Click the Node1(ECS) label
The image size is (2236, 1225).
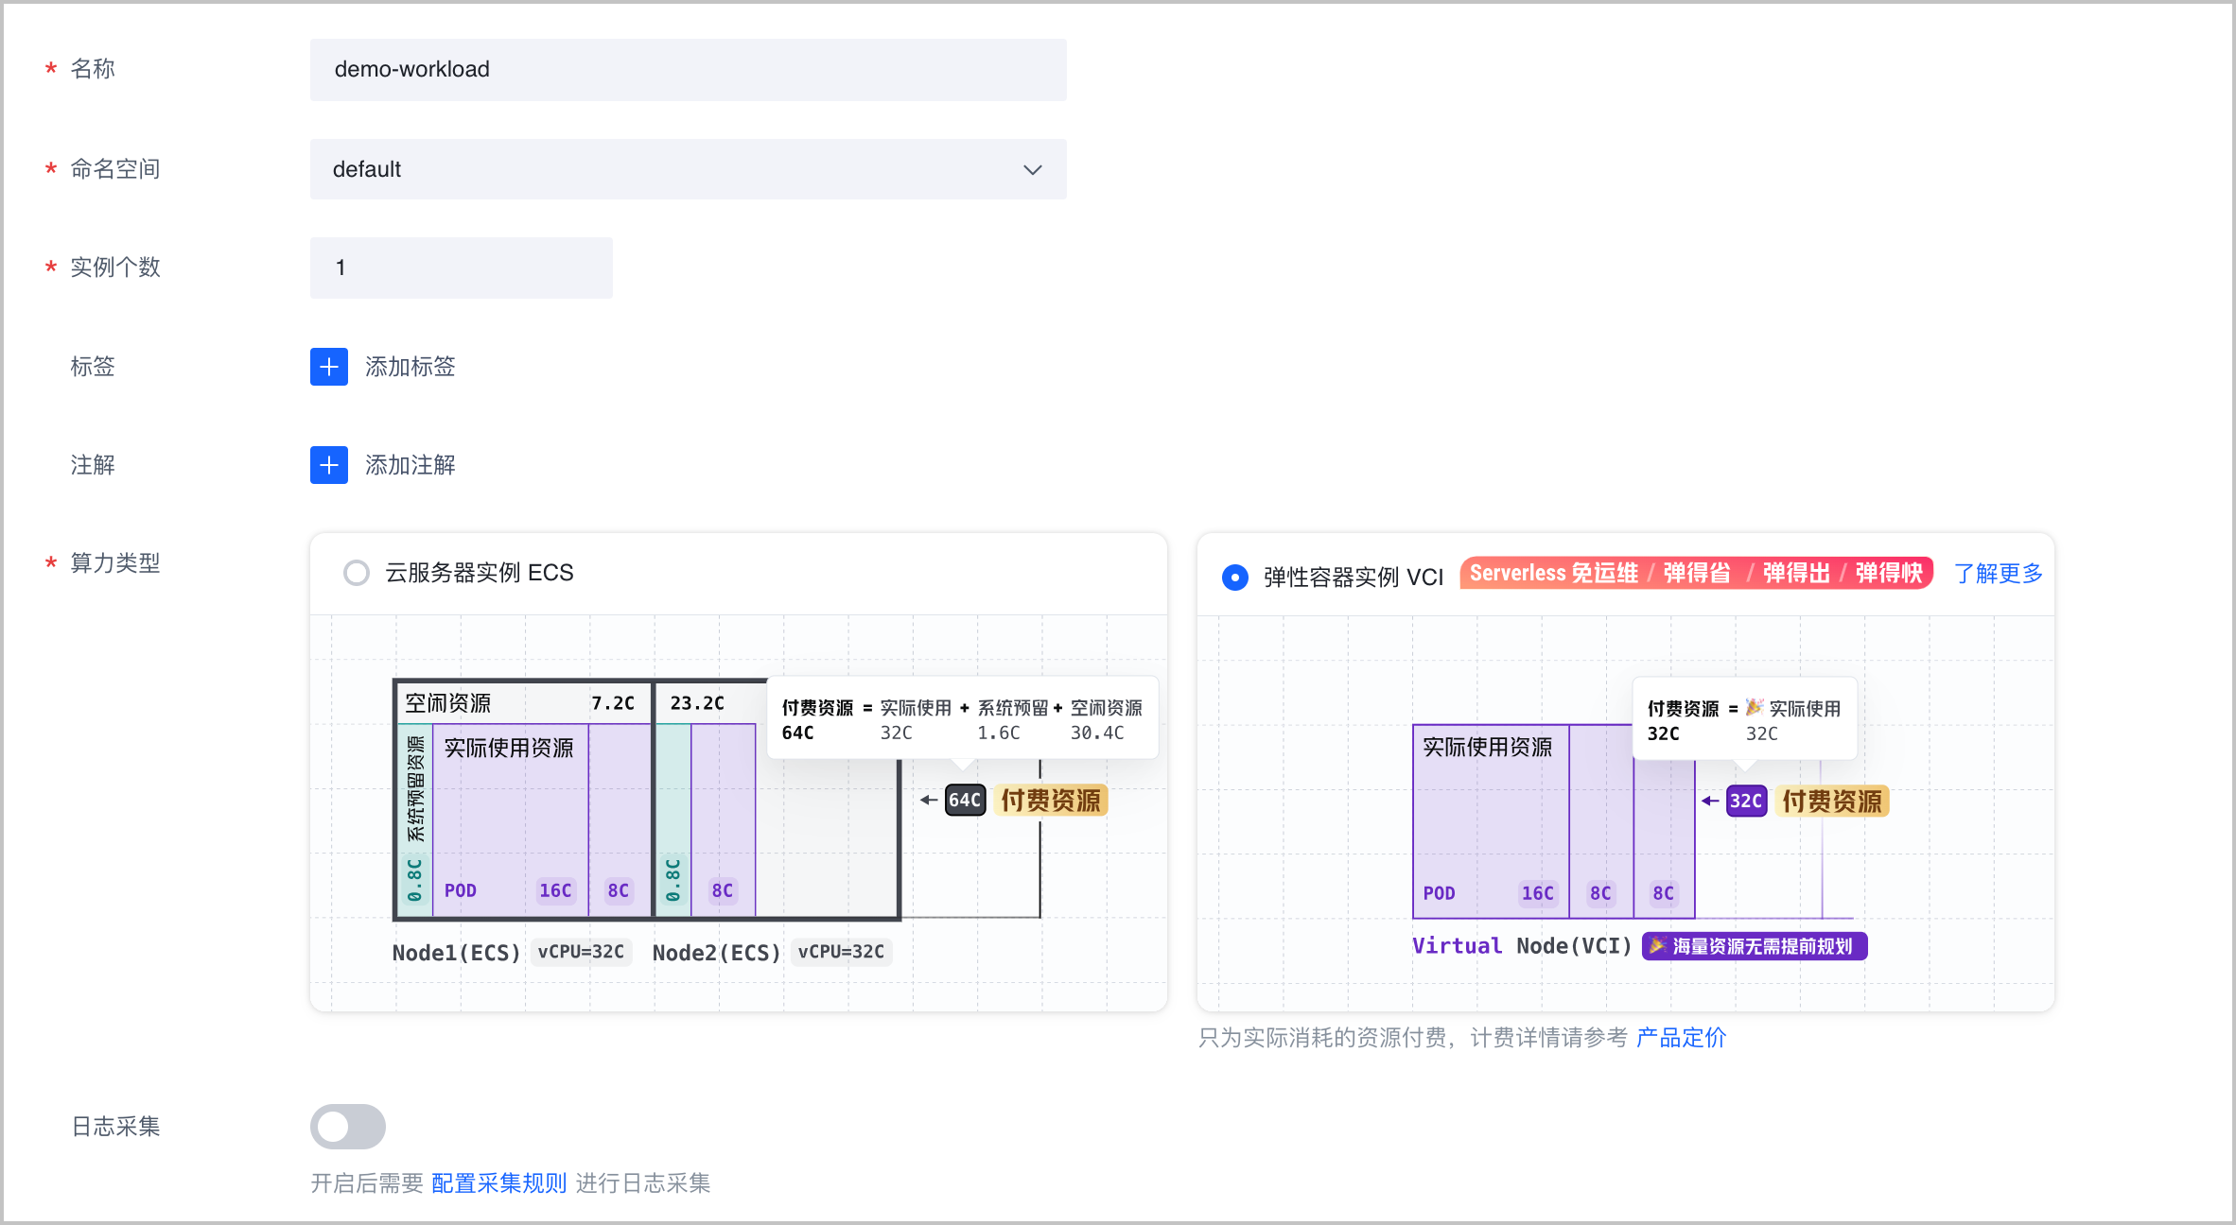[x=457, y=953]
